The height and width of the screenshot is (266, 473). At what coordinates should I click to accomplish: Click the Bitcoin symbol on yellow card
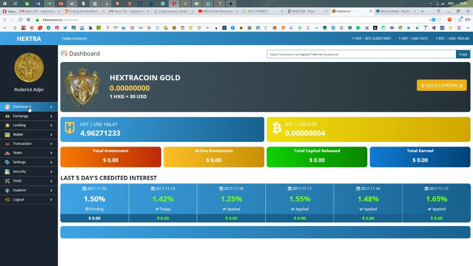coord(276,128)
